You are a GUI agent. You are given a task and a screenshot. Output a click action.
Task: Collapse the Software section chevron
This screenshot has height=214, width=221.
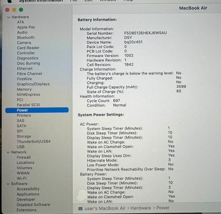pyautogui.click(x=8, y=184)
